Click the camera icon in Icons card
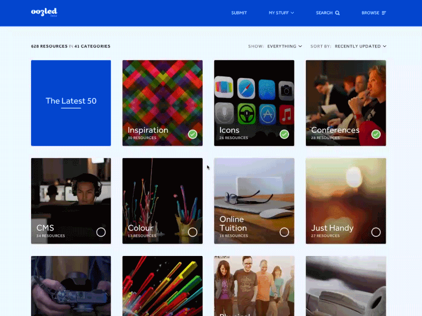422x316 pixels. (286, 91)
